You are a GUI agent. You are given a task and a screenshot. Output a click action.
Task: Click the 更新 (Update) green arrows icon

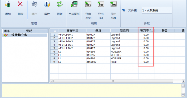tap(60, 4)
